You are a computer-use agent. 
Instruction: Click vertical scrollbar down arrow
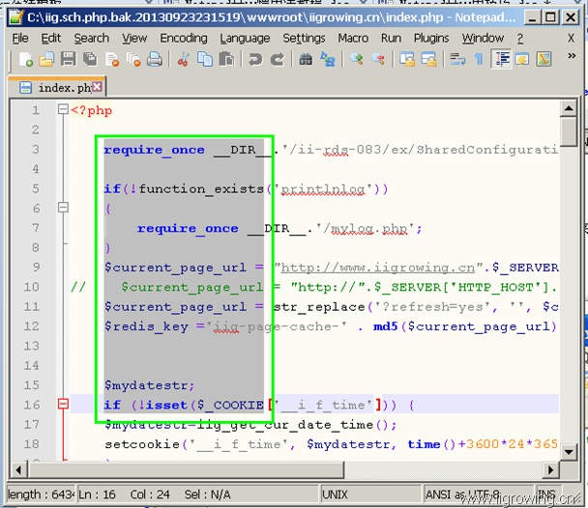[x=569, y=451]
